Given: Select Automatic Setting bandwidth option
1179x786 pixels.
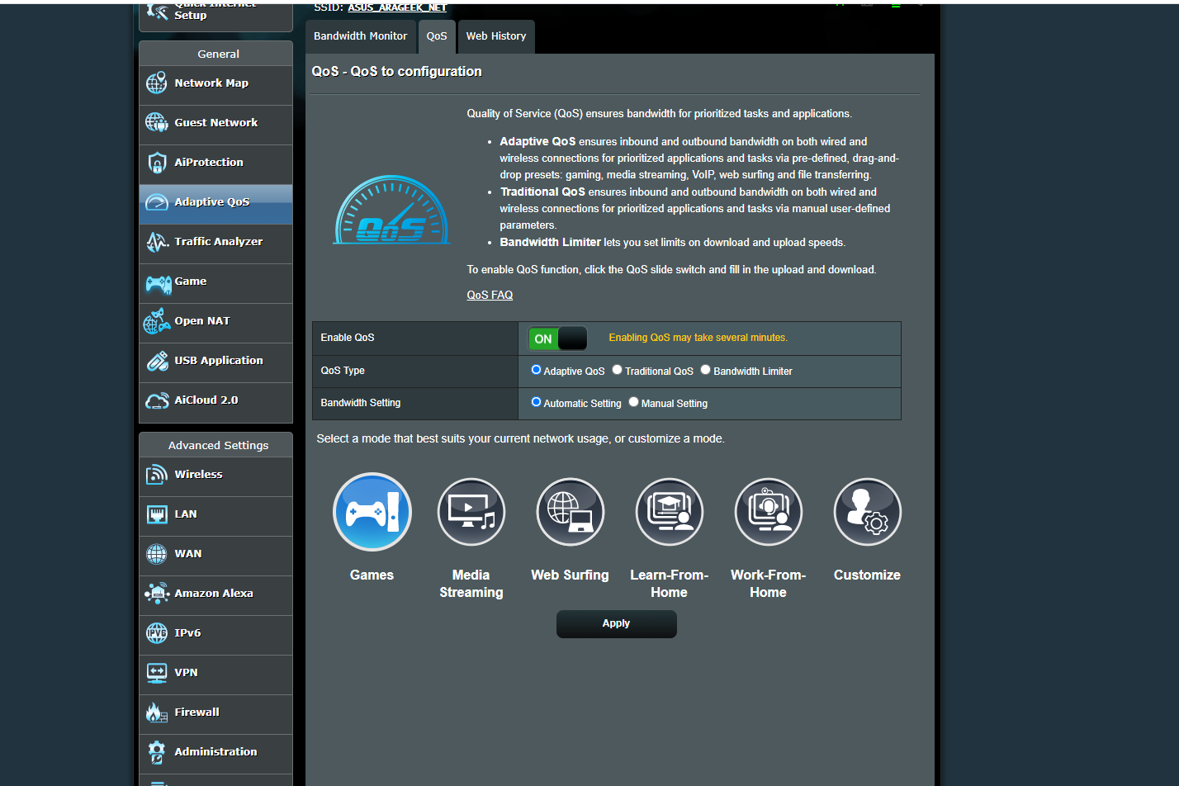Looking at the screenshot, I should pyautogui.click(x=536, y=402).
